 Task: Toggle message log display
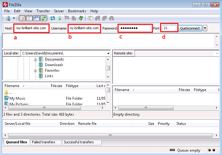(22, 18)
